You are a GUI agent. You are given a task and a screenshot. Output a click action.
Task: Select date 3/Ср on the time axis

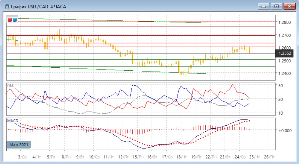(22, 157)
